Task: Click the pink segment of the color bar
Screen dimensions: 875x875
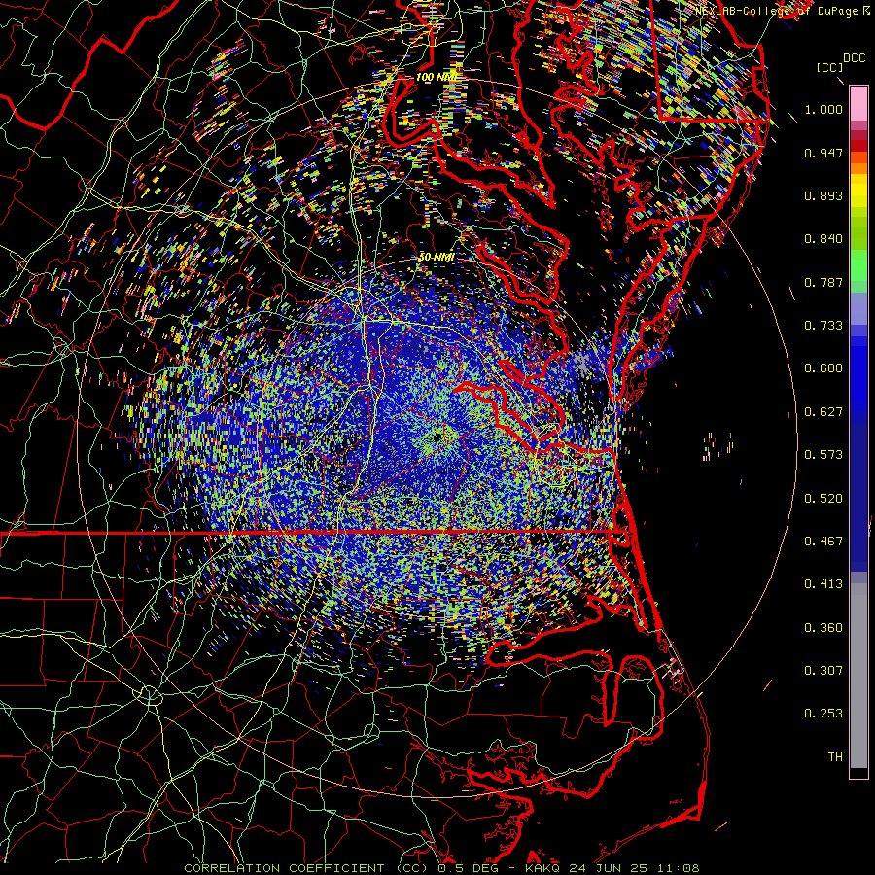Action: [x=858, y=103]
